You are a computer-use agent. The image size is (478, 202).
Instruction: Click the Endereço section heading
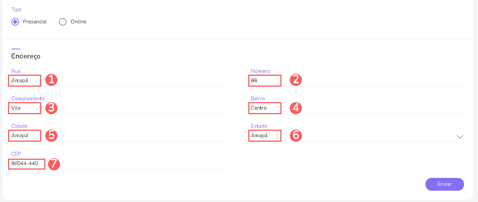coord(26,56)
